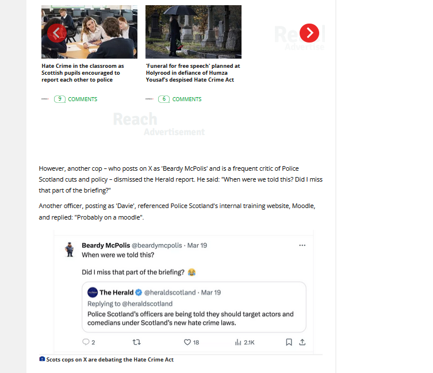Screen dimensions: 433x373
Task: Click the previous carousel arrow on classroom image
Action: tap(57, 33)
